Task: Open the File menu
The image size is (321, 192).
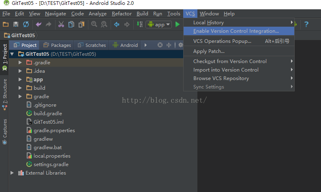Action: (6, 14)
